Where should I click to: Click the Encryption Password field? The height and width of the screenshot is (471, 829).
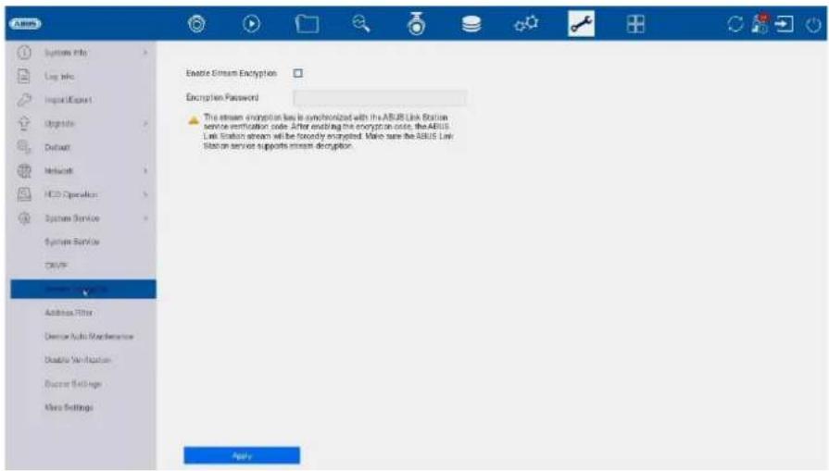pos(380,98)
